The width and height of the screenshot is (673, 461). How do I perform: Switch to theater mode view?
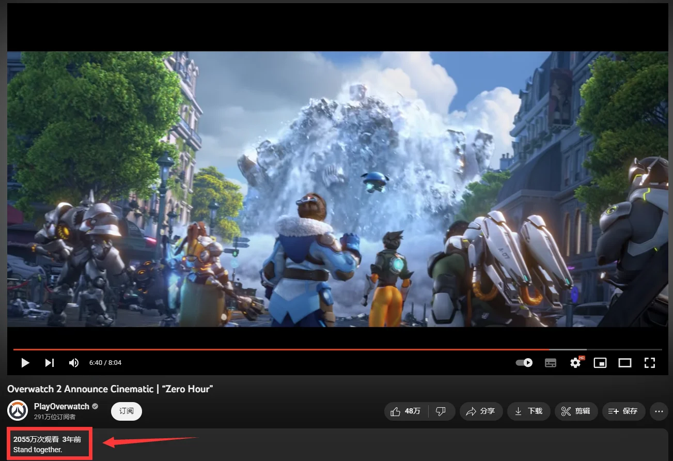pos(625,363)
